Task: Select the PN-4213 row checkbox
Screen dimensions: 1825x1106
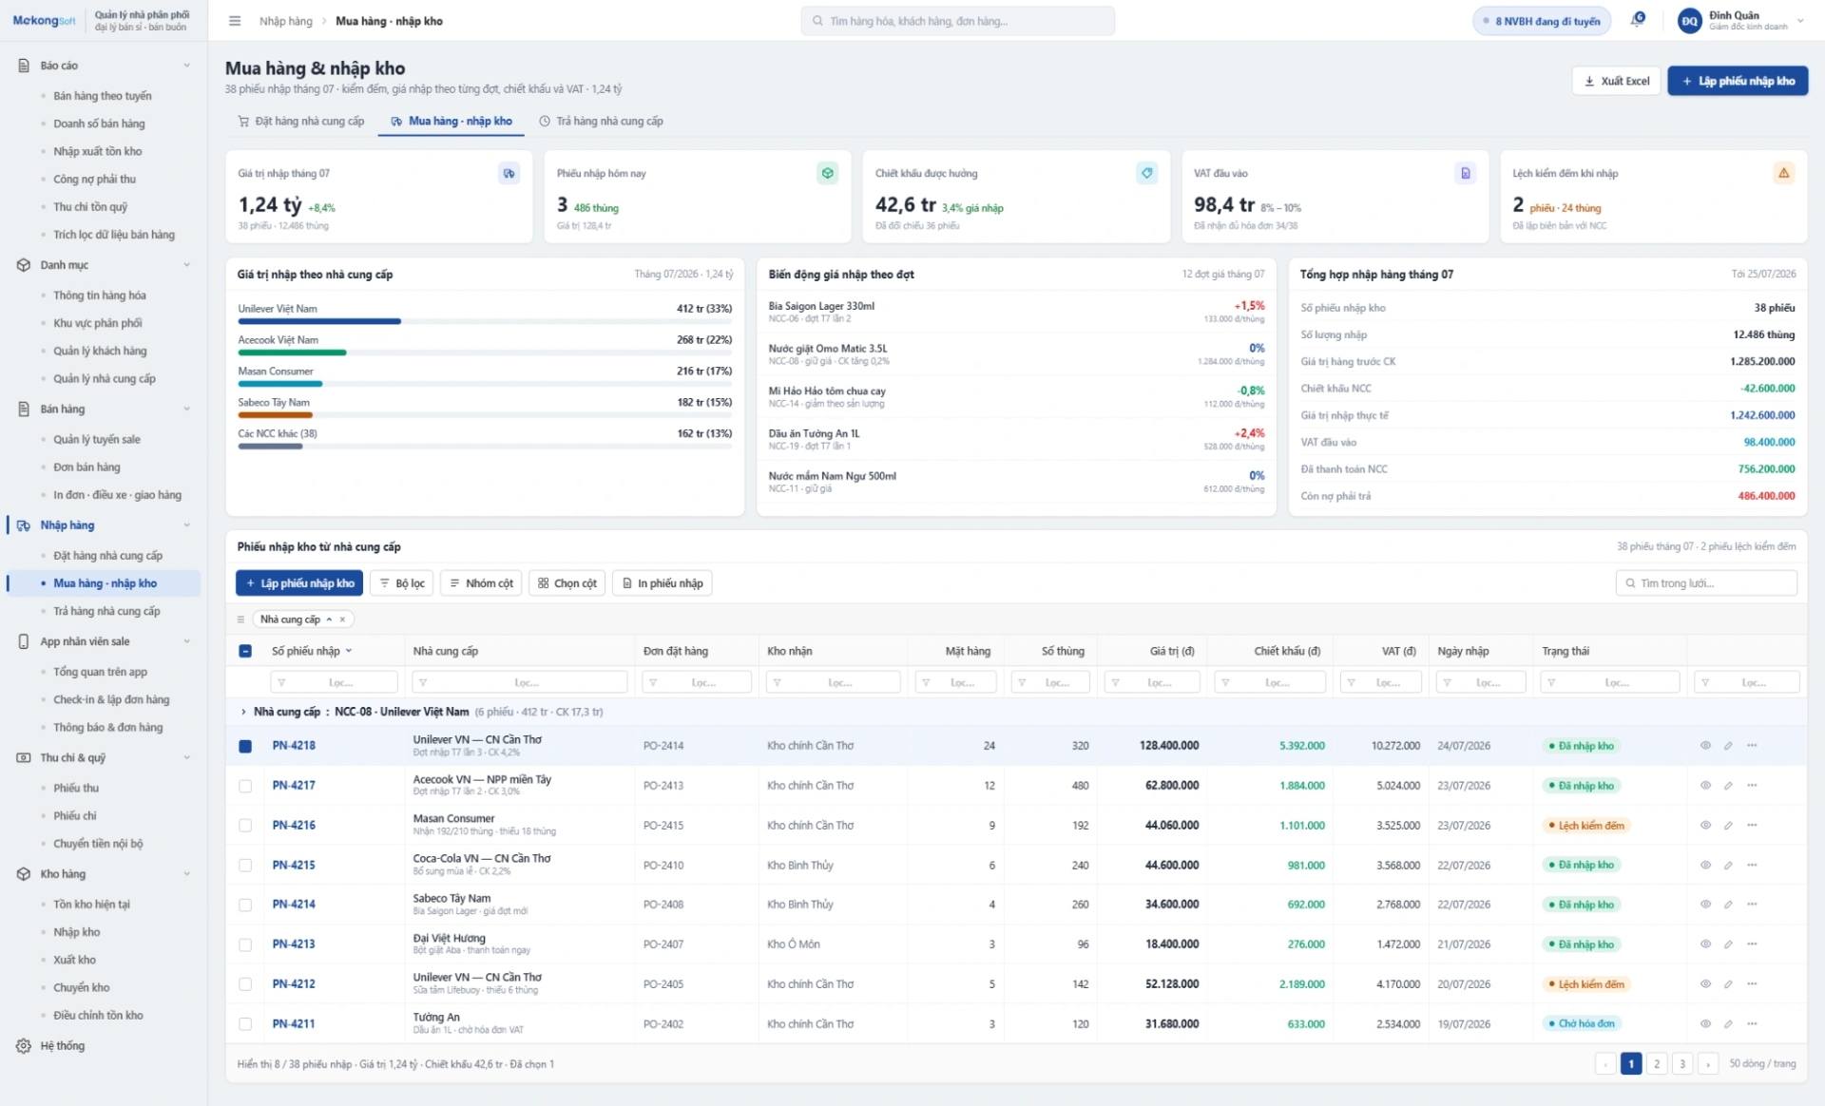Action: 245,945
